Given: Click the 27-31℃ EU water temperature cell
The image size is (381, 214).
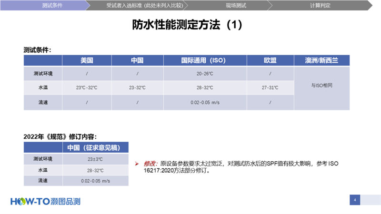Looking at the screenshot, I should 270,88.
